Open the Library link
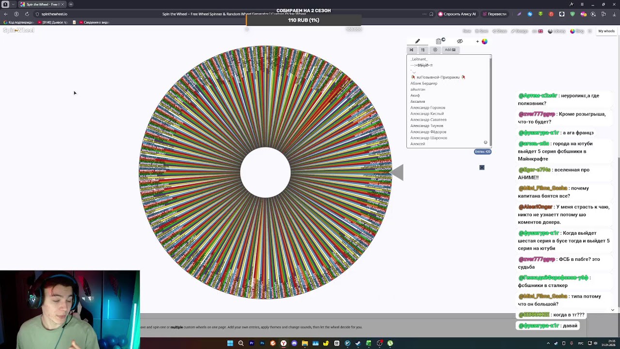 557,31
